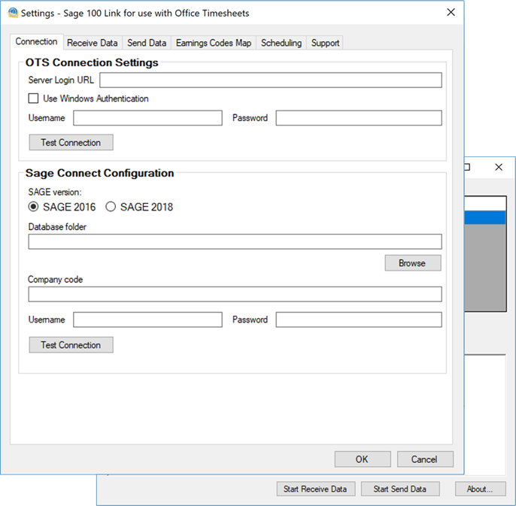The height and width of the screenshot is (506, 516).
Task: Go to Earnings Codes Map tab
Action: 214,43
